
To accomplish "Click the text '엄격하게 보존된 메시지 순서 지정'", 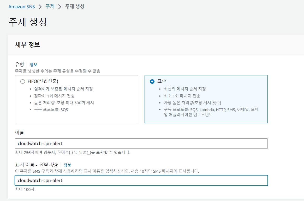I will coord(64,89).
